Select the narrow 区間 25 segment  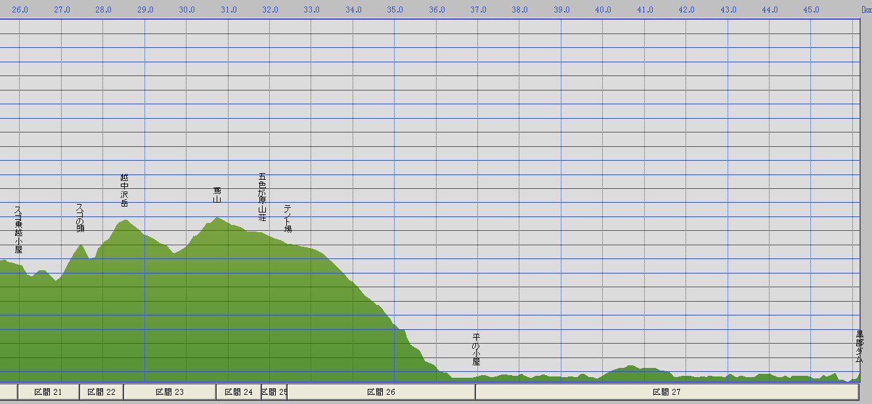(274, 392)
